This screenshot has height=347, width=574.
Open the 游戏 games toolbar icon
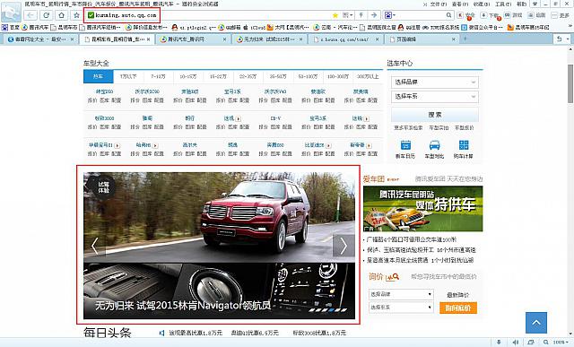513,15
